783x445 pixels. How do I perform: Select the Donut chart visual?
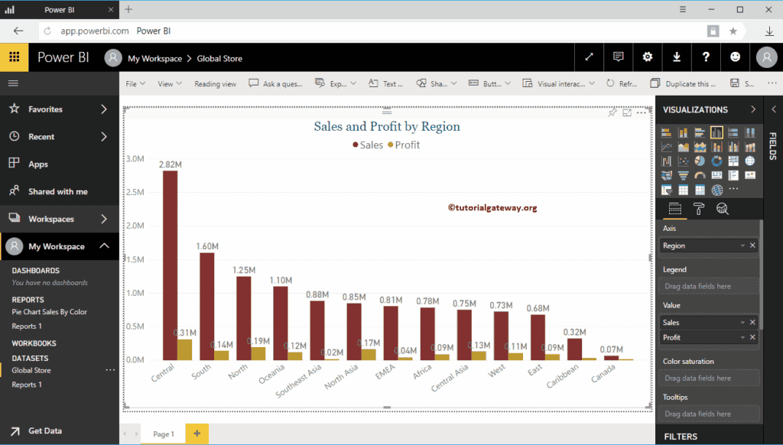tap(716, 161)
